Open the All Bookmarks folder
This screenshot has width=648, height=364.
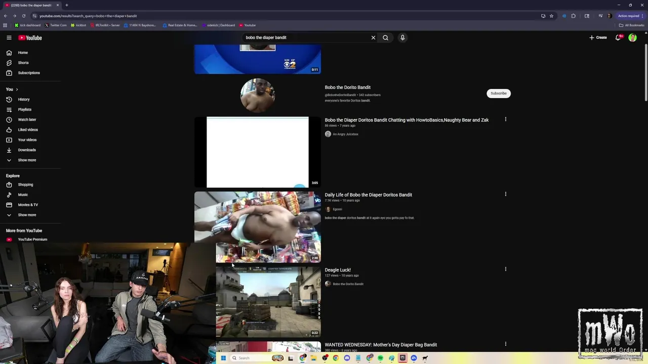click(x=631, y=25)
